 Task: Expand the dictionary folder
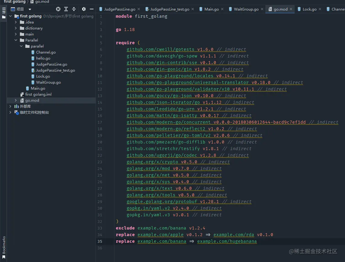click(x=16, y=28)
